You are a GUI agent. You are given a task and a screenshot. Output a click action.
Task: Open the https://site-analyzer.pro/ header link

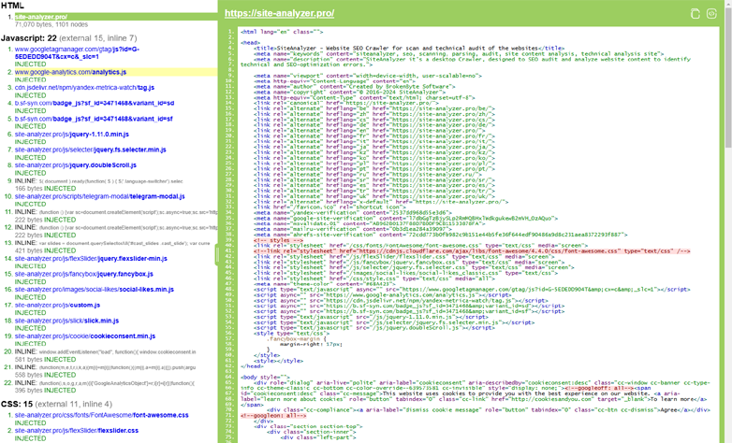coord(279,13)
